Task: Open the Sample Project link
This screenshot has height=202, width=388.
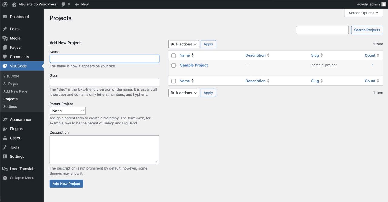Action: coord(194,65)
